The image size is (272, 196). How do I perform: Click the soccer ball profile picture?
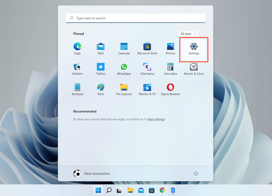coord(77,173)
